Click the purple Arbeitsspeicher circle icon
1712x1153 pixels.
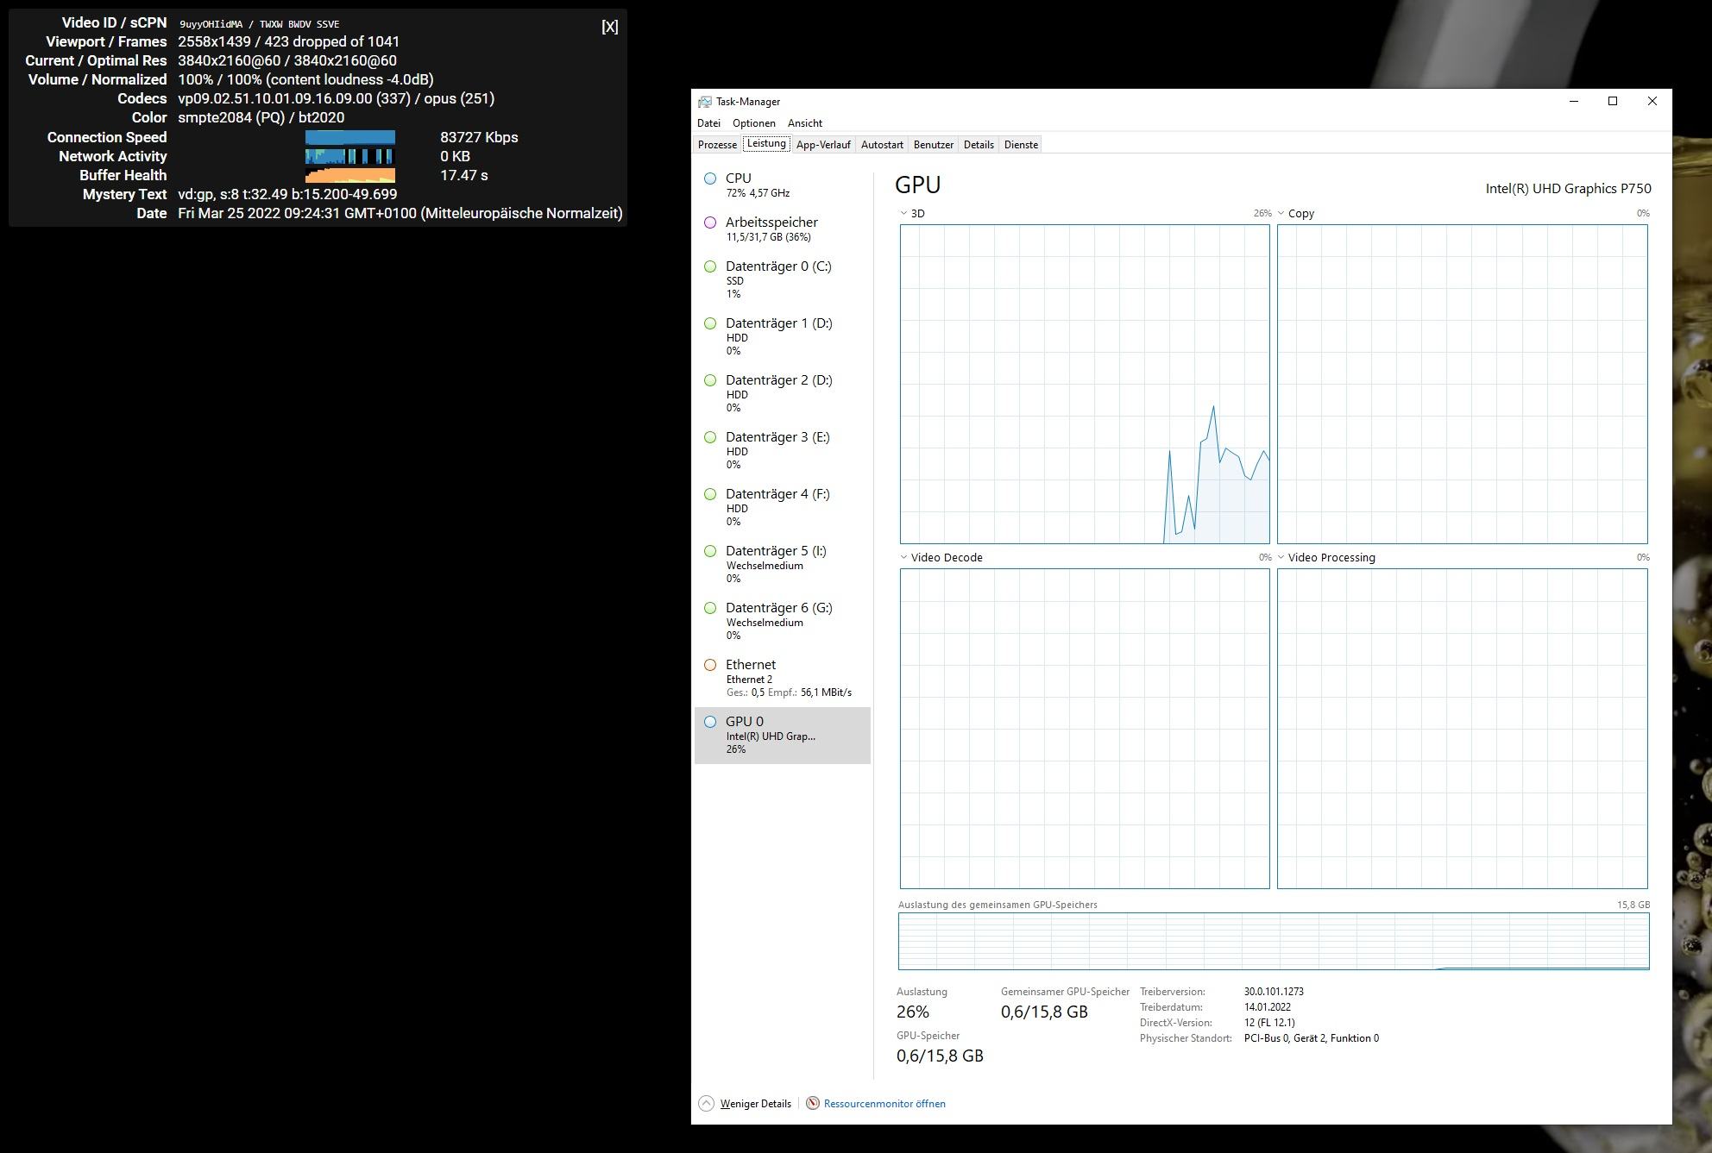[x=710, y=222]
